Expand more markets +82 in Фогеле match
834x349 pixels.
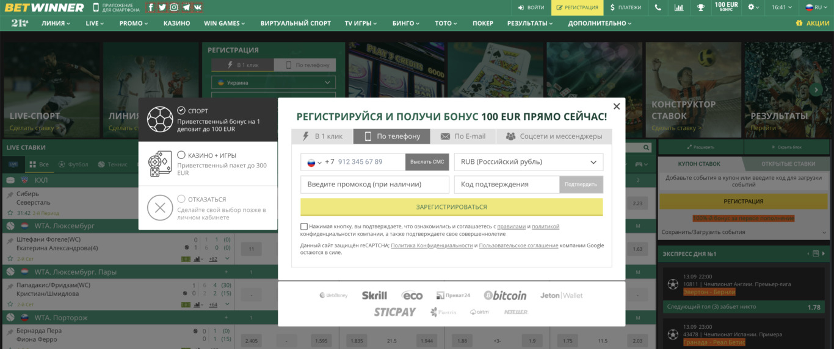tap(213, 259)
